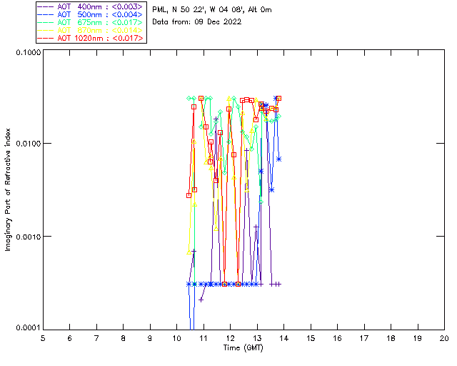Click the x-axis tick label 16
Screen dimensions: 457x366
point(337,338)
